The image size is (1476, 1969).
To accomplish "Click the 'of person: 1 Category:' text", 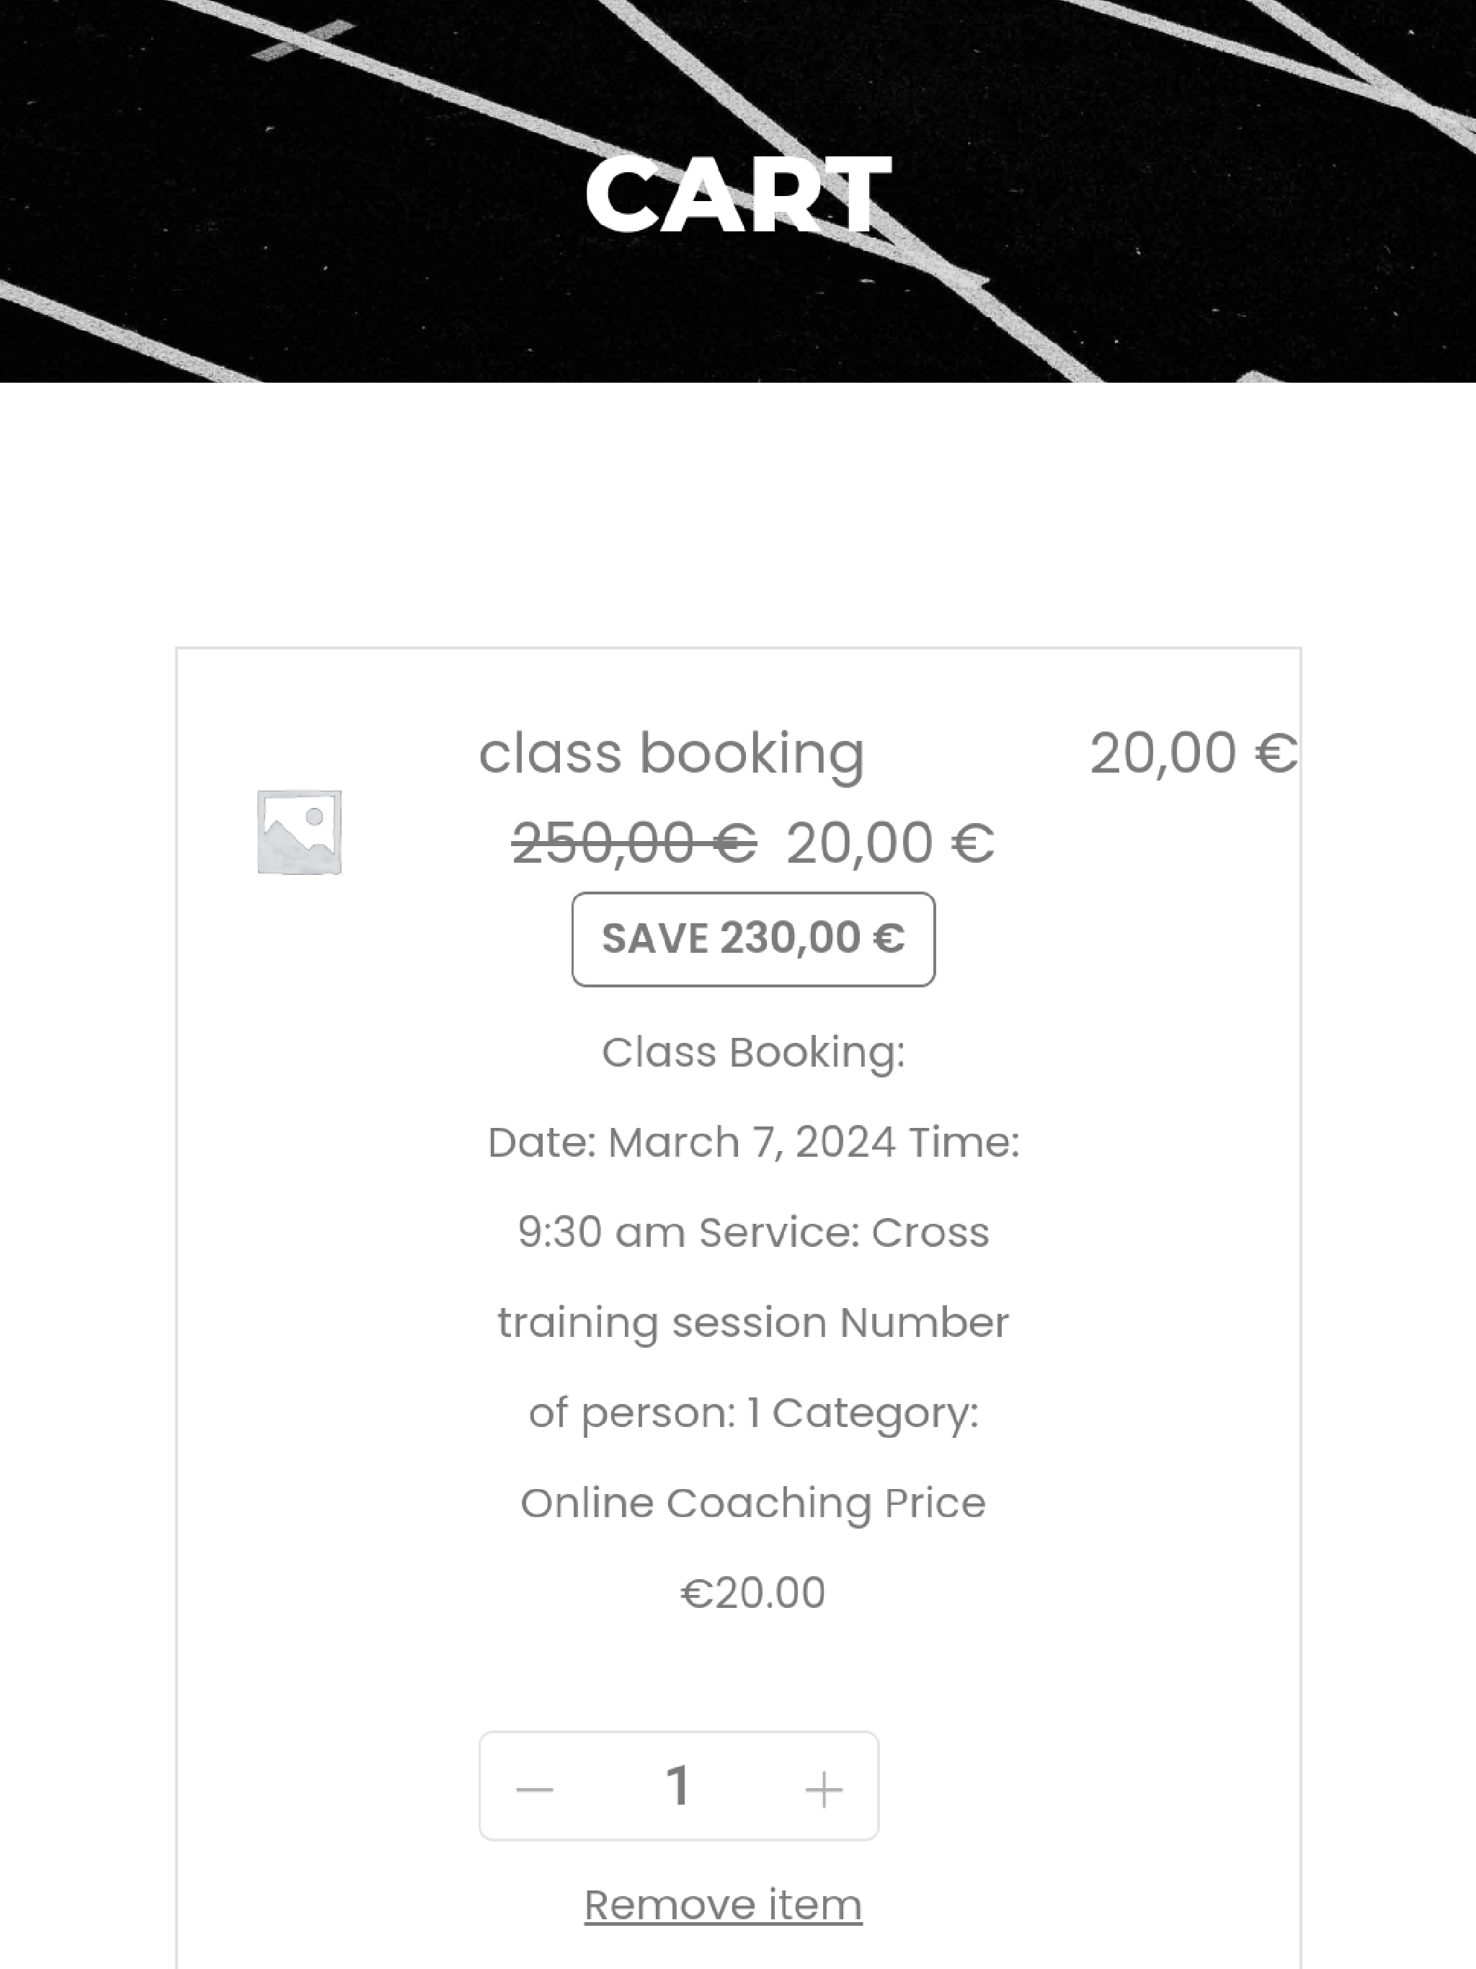I will [x=753, y=1413].
